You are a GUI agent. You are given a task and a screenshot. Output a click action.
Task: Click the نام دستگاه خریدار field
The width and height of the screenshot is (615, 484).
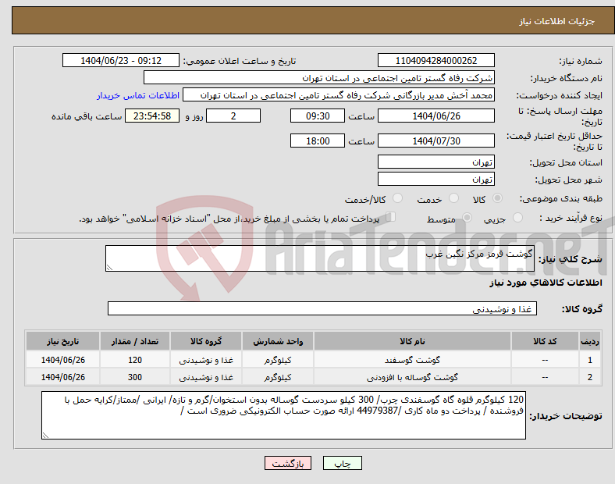[x=319, y=77]
